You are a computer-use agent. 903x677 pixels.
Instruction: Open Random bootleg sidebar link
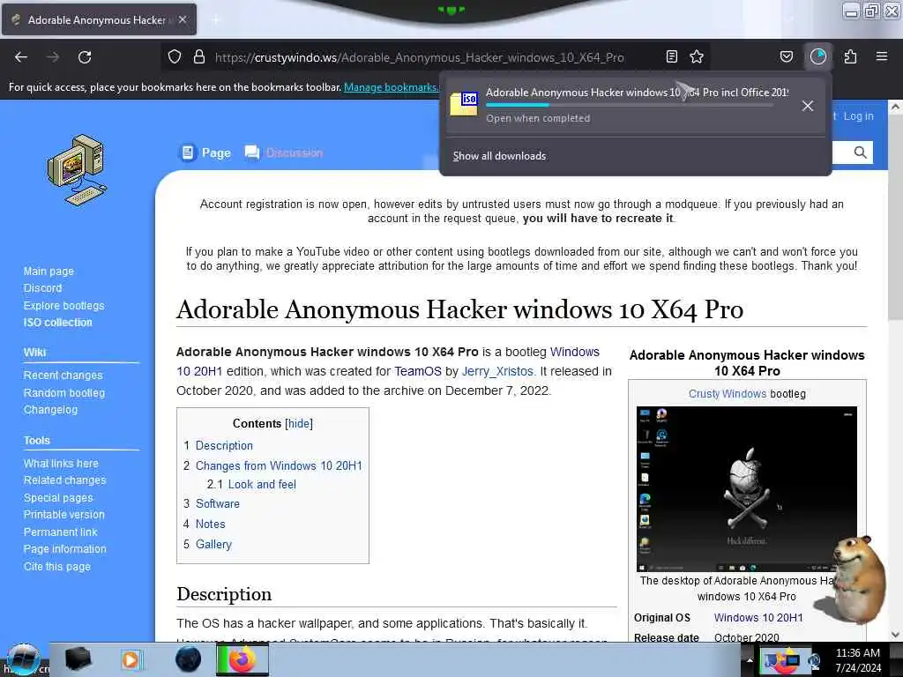click(x=63, y=392)
